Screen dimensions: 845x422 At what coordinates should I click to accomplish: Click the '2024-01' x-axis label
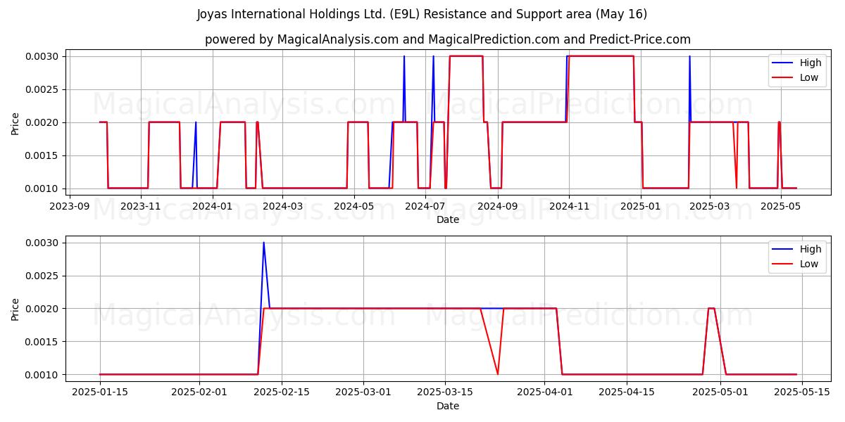click(213, 206)
